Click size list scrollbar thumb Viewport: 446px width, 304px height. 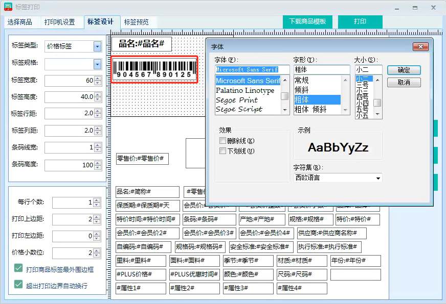[x=377, y=103]
